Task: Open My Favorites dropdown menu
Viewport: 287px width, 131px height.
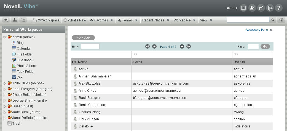Action: pyautogui.click(x=101, y=20)
